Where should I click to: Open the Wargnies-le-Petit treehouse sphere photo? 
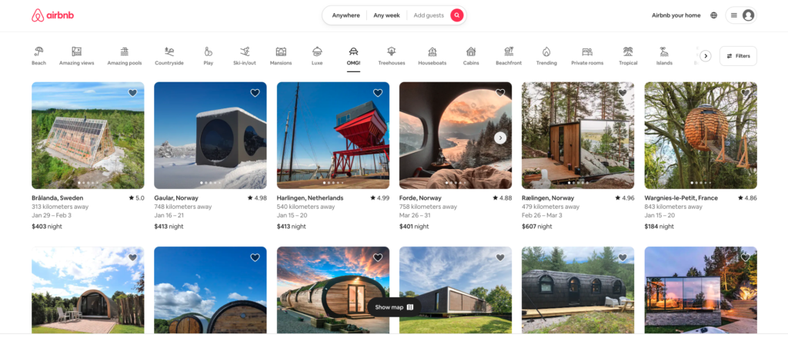point(700,135)
